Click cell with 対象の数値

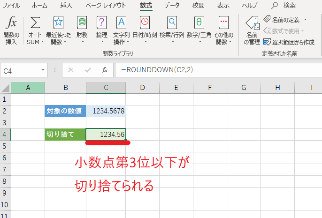pyautogui.click(x=65, y=111)
